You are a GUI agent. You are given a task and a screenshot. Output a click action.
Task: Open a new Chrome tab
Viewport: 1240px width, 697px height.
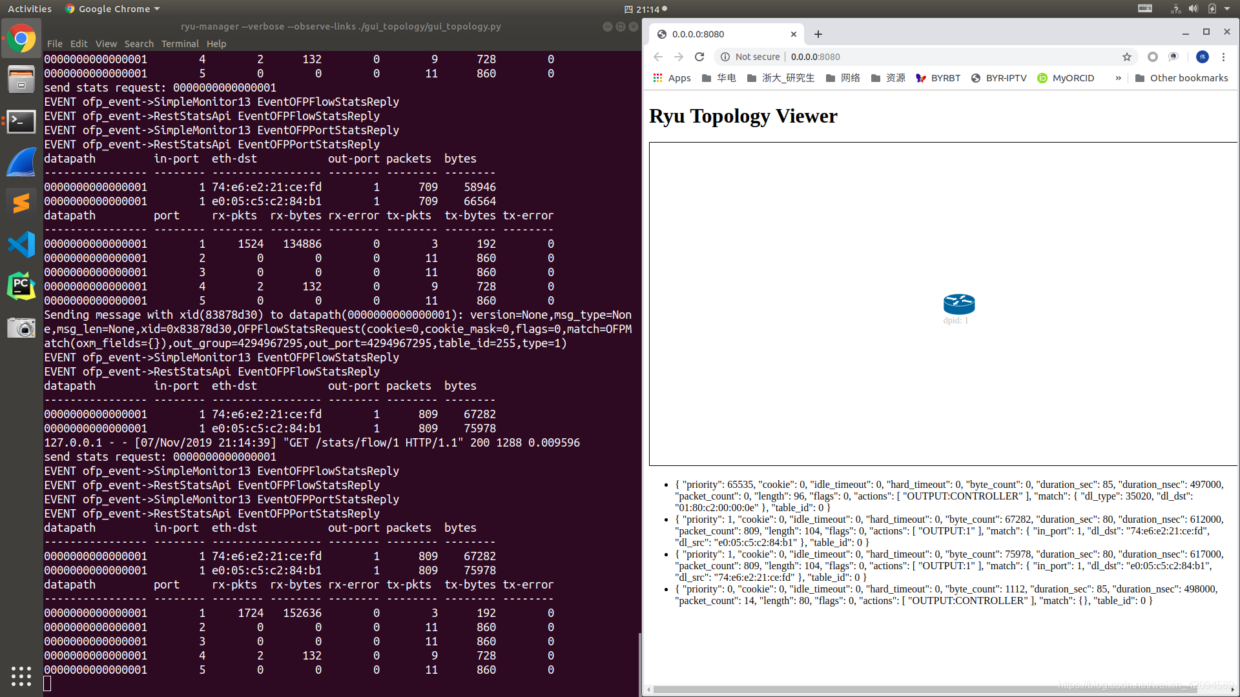point(818,34)
